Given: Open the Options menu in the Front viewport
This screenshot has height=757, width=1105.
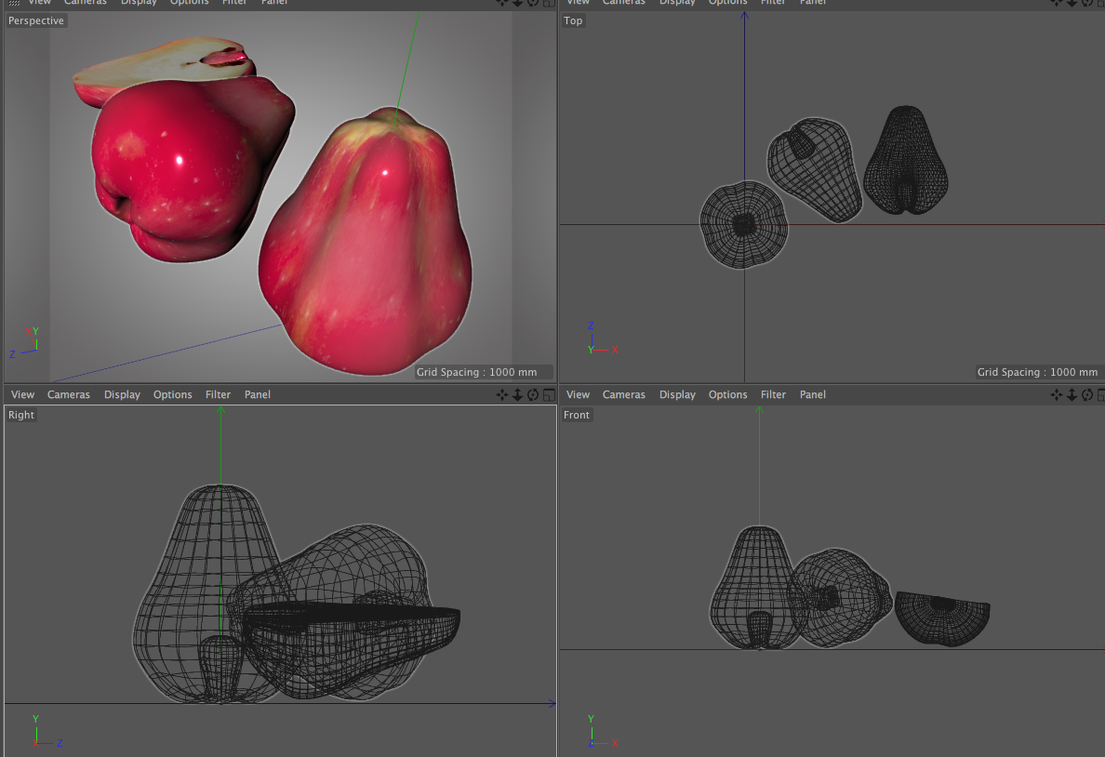Looking at the screenshot, I should click(x=727, y=395).
